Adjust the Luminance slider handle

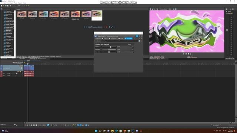point(109,52)
